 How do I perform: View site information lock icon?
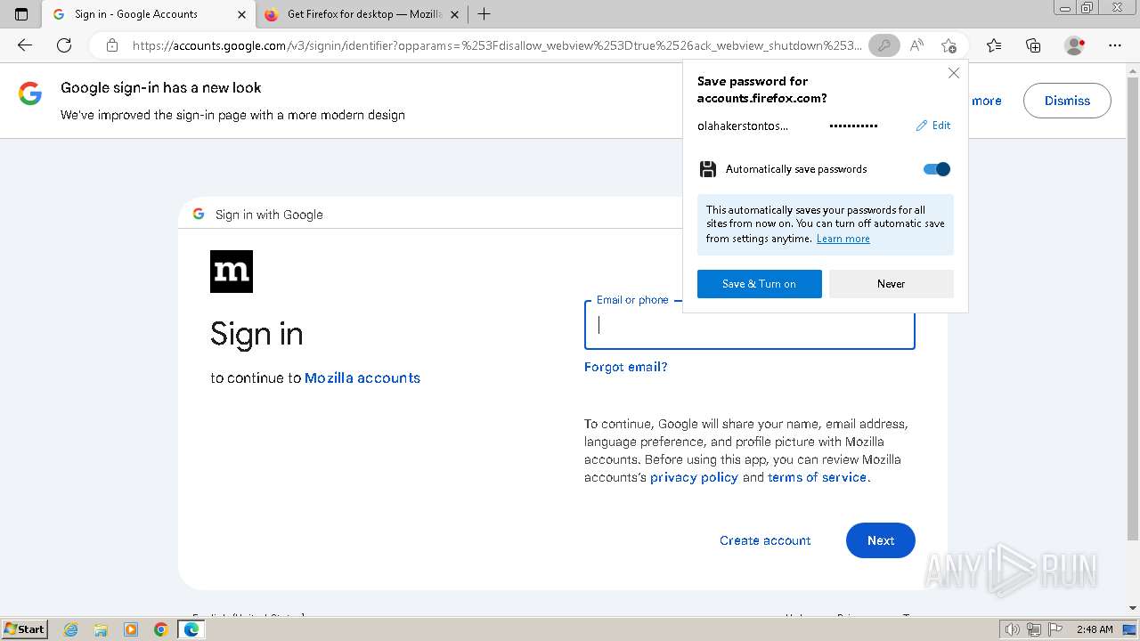click(x=111, y=45)
